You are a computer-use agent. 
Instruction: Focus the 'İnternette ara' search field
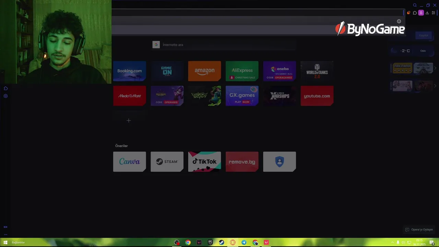pyautogui.click(x=224, y=45)
